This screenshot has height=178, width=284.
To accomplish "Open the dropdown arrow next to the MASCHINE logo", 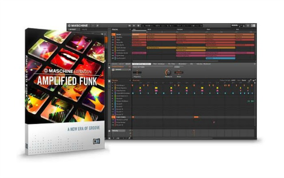I will point(93,26).
